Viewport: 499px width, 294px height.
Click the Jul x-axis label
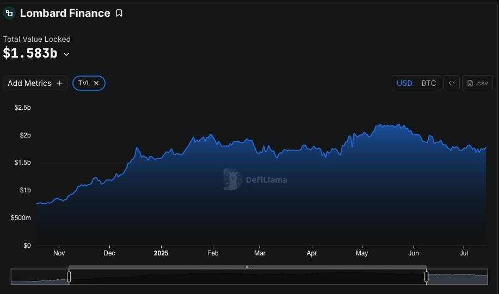[464, 253]
